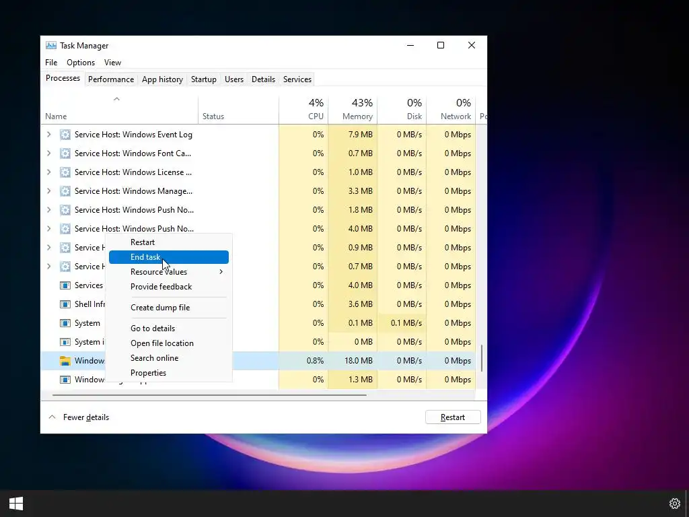Choose Properties in the context menu
Viewport: 689px width, 517px height.
pos(169,373)
